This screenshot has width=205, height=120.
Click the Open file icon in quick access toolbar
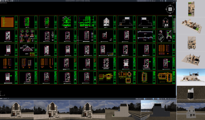(4, 1)
